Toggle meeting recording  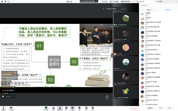79,108
